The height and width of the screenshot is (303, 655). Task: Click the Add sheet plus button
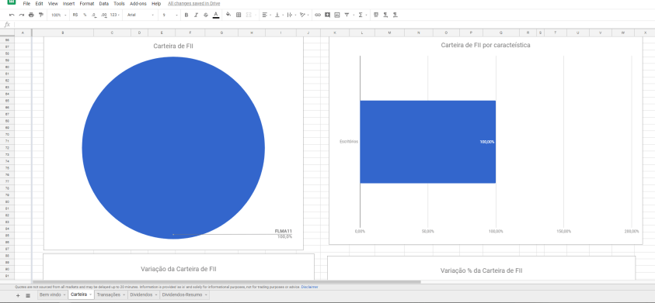coord(18,295)
